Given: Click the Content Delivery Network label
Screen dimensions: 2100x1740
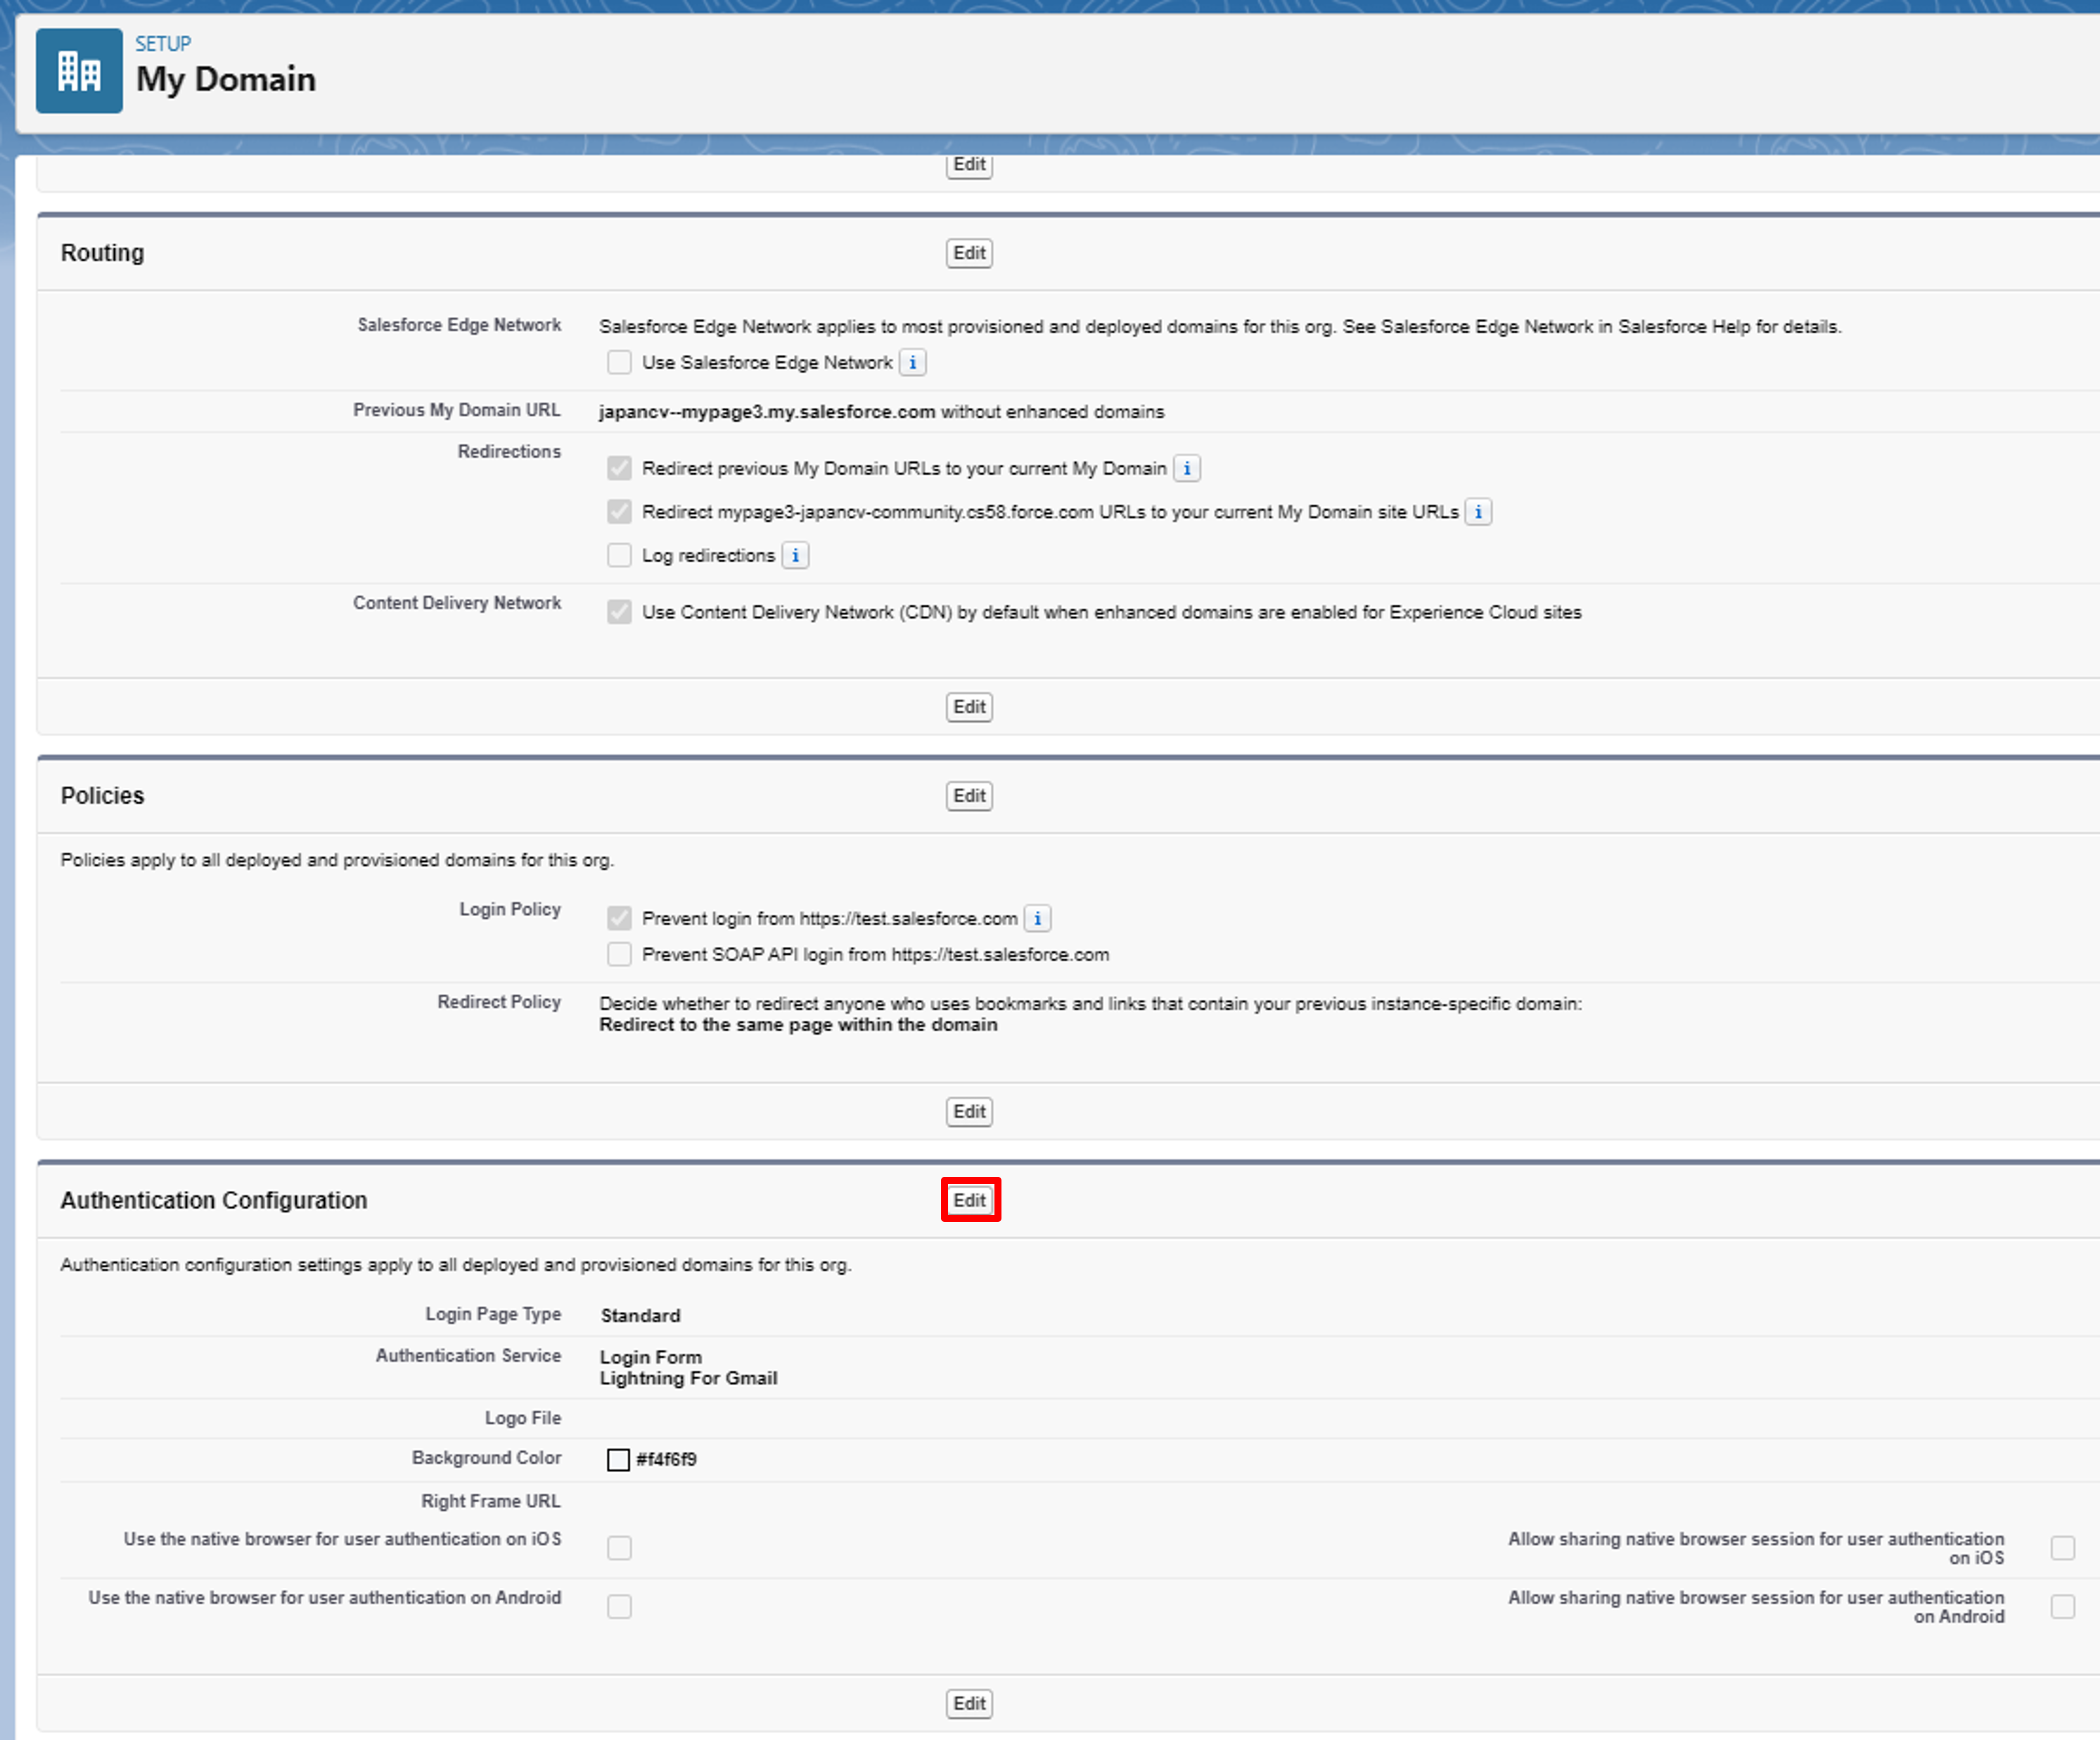Looking at the screenshot, I should point(457,602).
